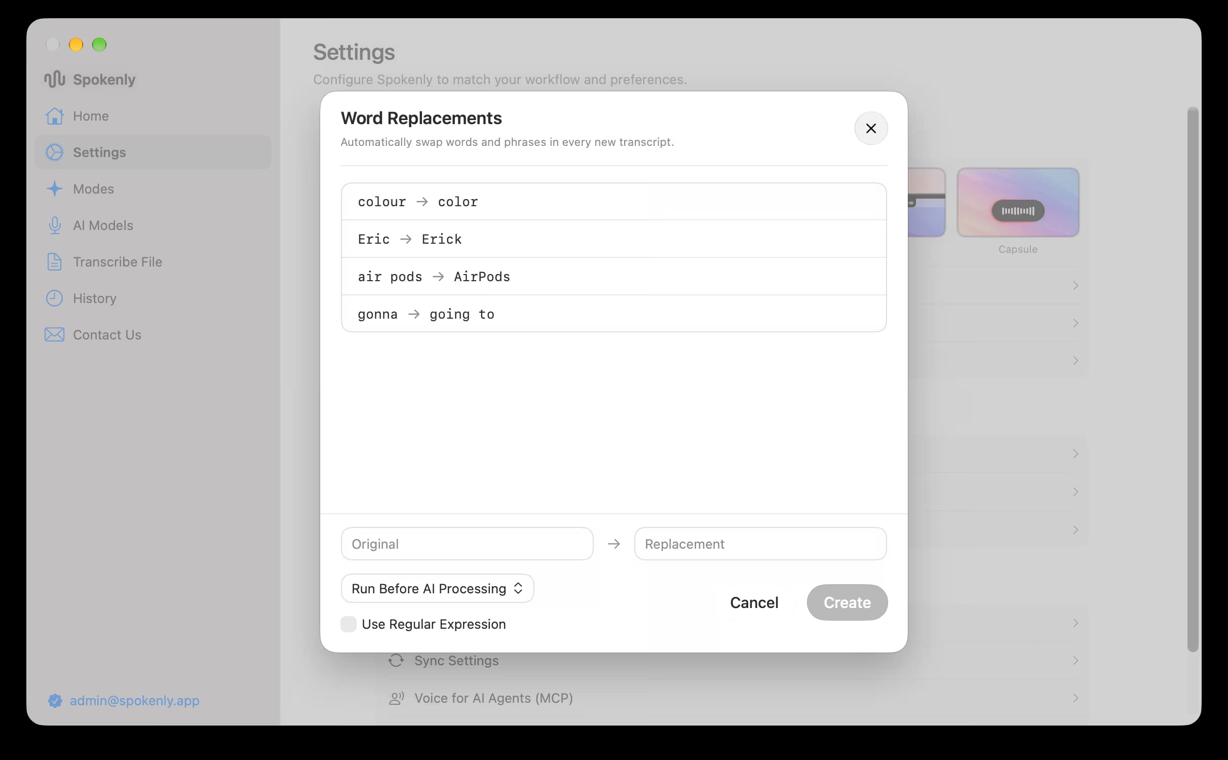Select the colour → color replacement row
1228x760 pixels.
pyautogui.click(x=613, y=202)
